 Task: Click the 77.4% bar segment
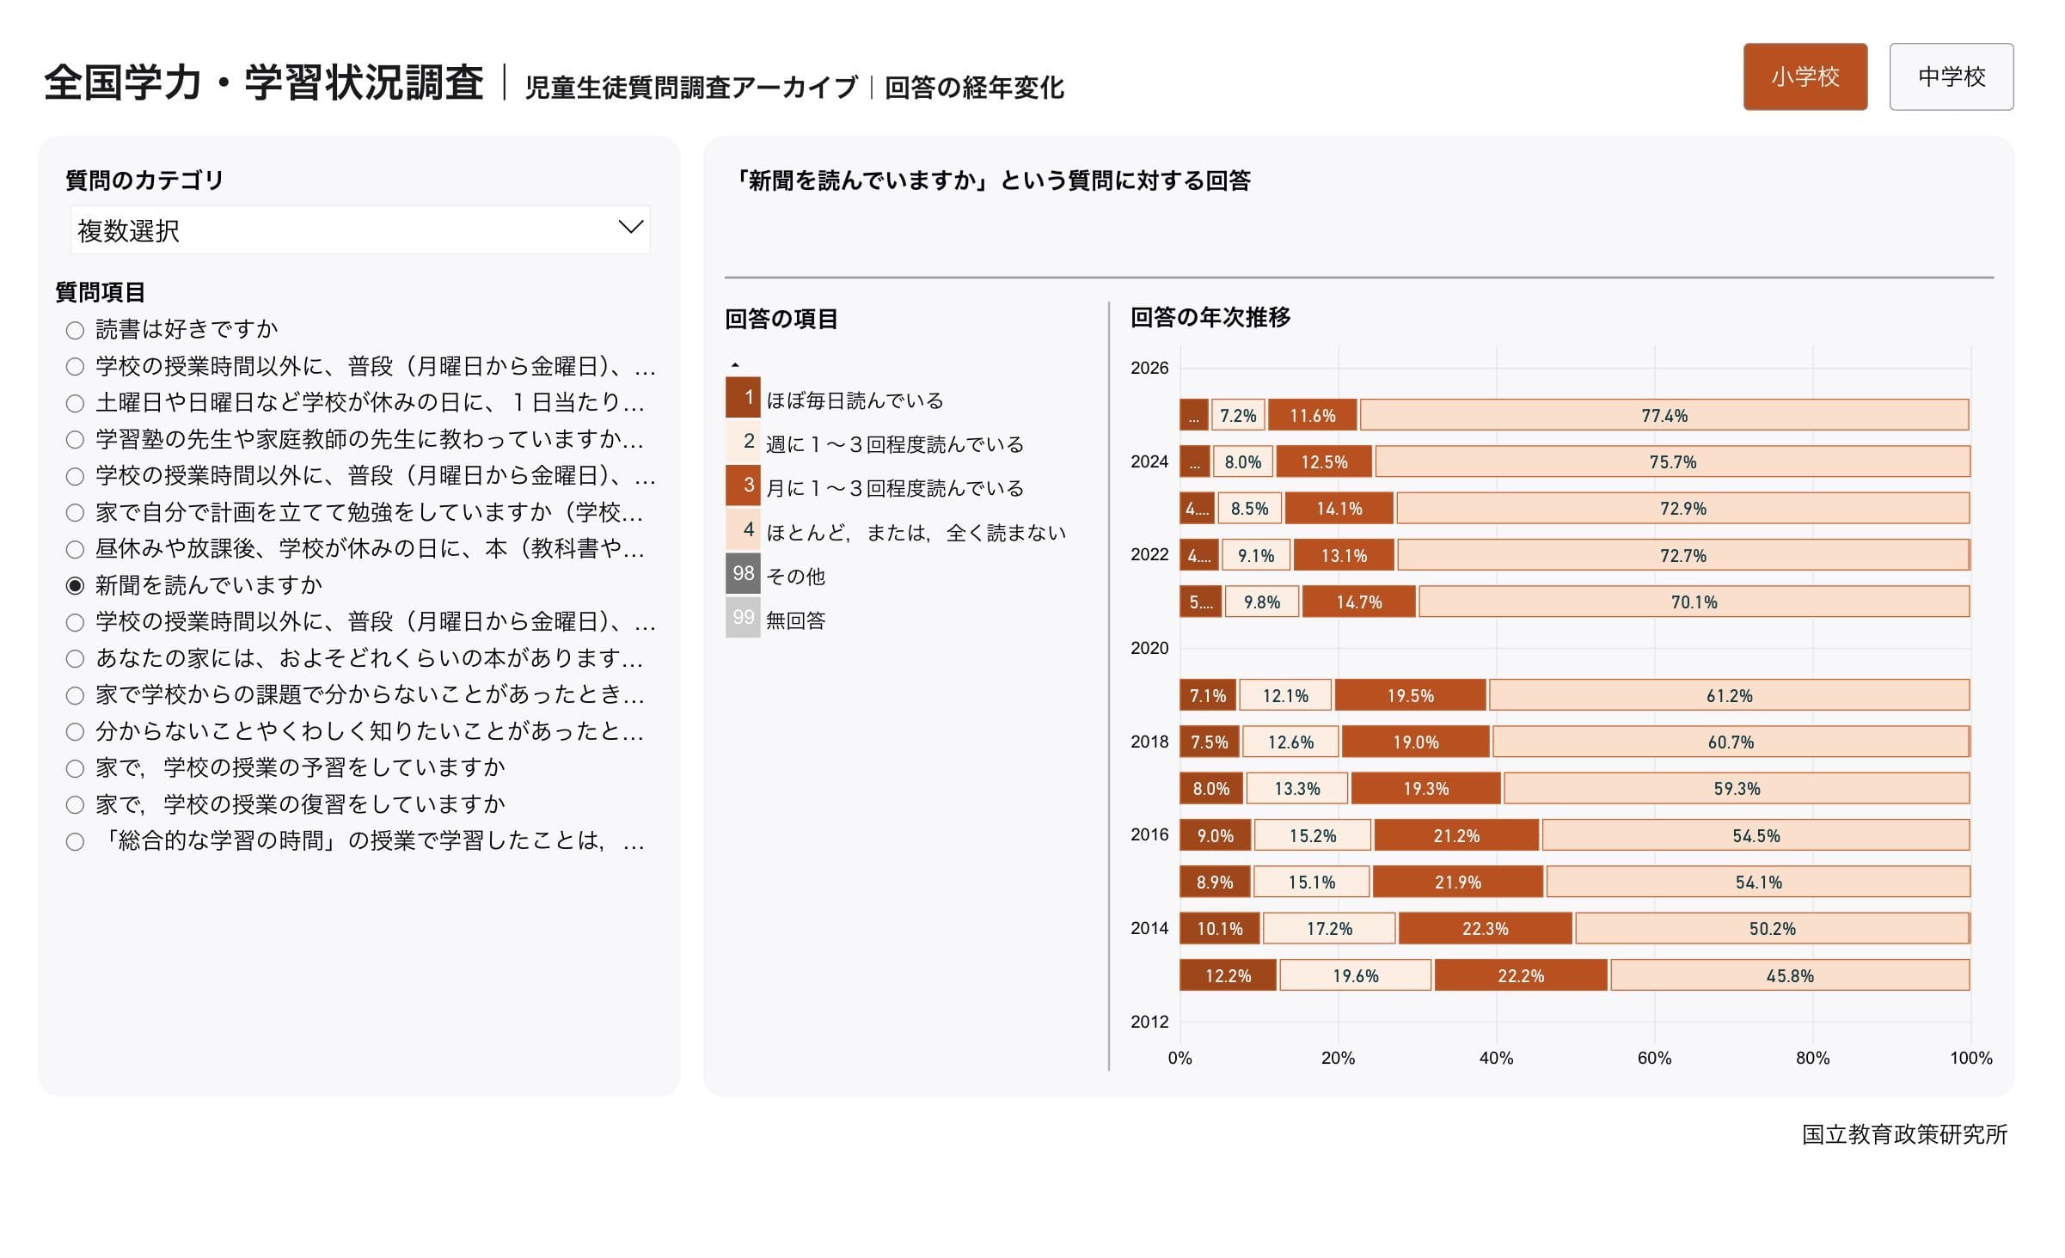[x=1664, y=415]
